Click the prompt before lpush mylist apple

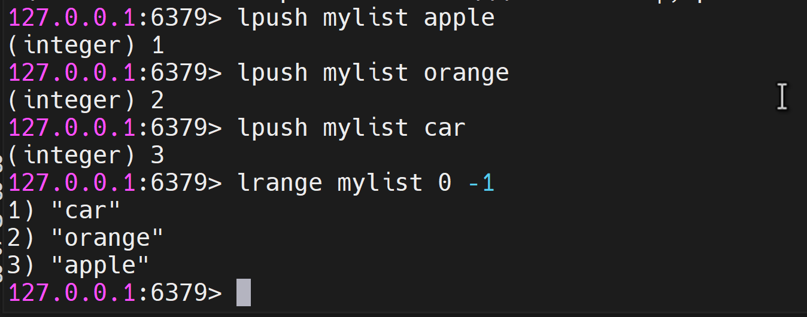[115, 18]
